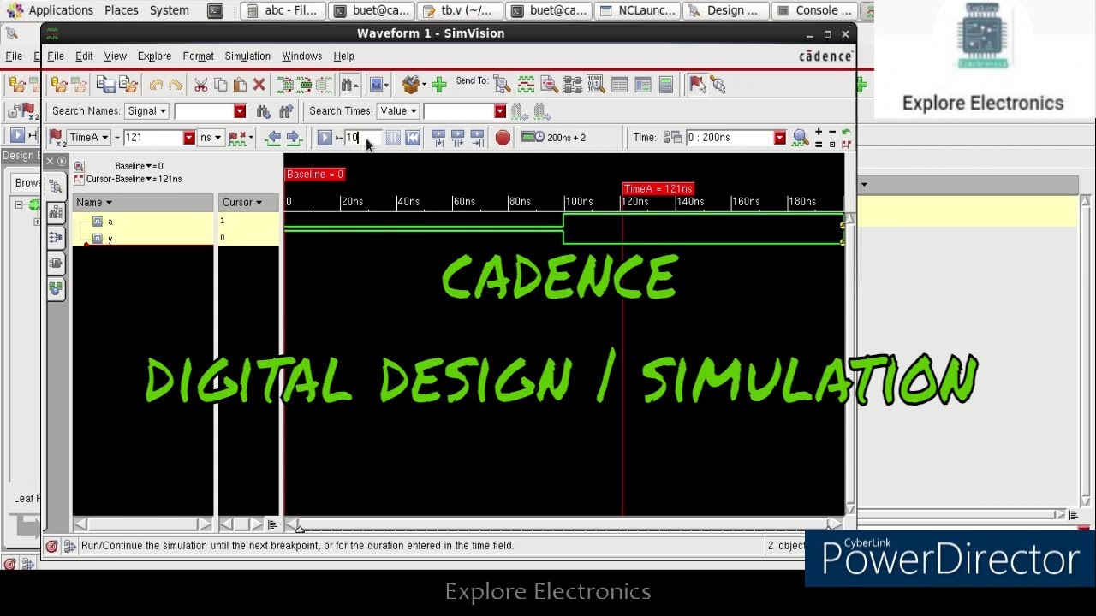This screenshot has height=616, width=1096.
Task: Click the Baseline = 0 marker
Action: pos(315,175)
